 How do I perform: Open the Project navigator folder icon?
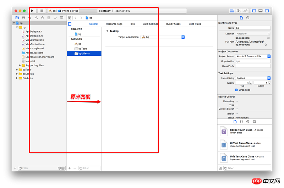click(17, 18)
